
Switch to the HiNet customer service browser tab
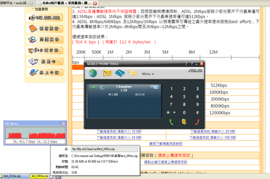(67, 3)
